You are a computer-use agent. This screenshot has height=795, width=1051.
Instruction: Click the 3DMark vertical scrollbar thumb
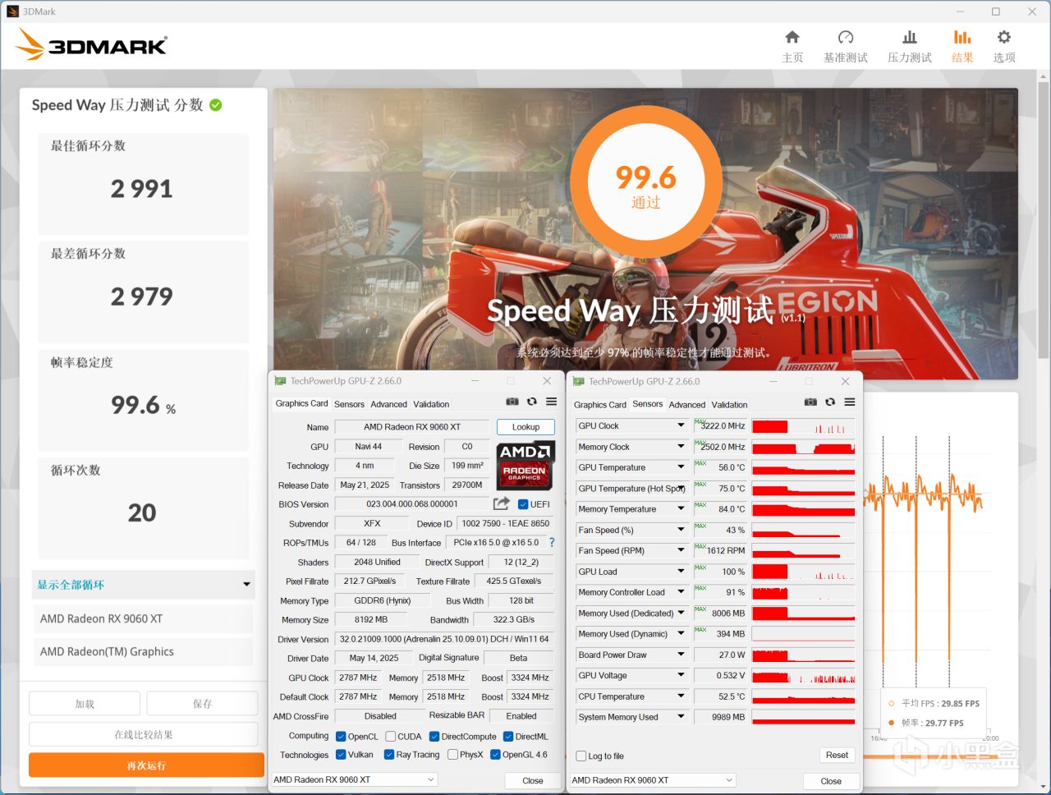pyautogui.click(x=1044, y=218)
